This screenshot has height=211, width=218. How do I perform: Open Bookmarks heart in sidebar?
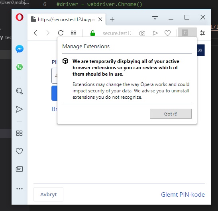[19, 151]
